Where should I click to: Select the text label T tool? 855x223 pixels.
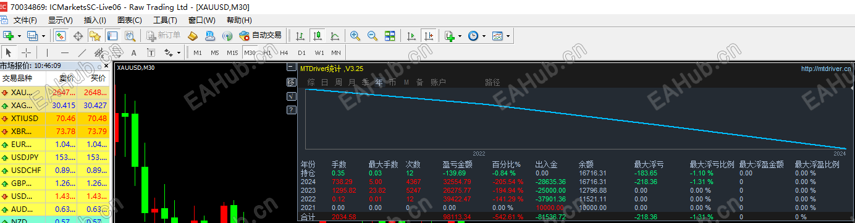[x=151, y=53]
